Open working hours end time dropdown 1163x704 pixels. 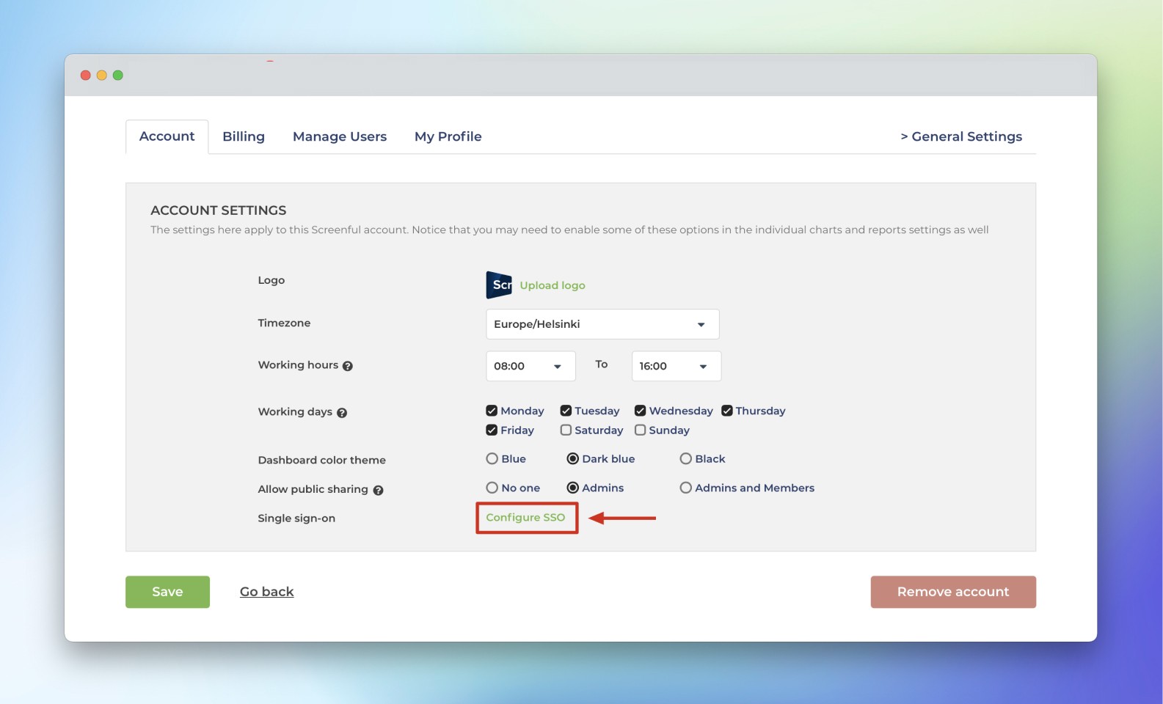point(676,366)
